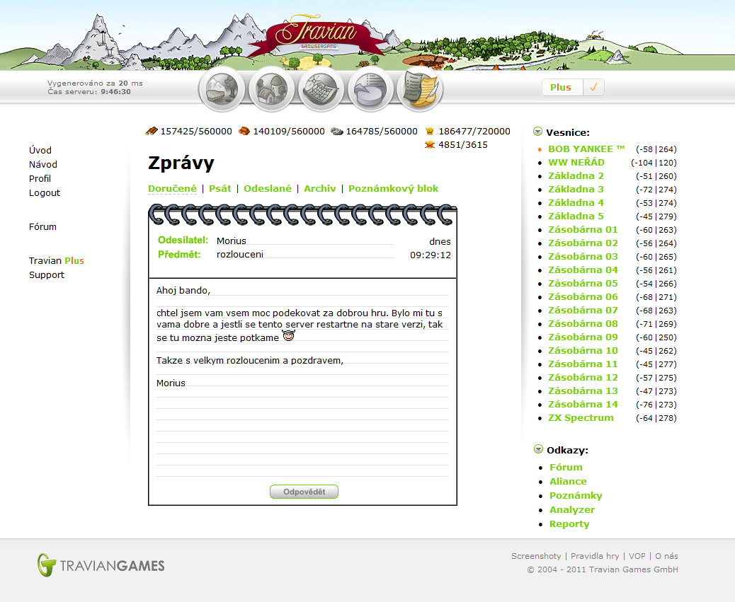Click the Odpovědět reply button
This screenshot has width=735, height=602.
coord(304,492)
